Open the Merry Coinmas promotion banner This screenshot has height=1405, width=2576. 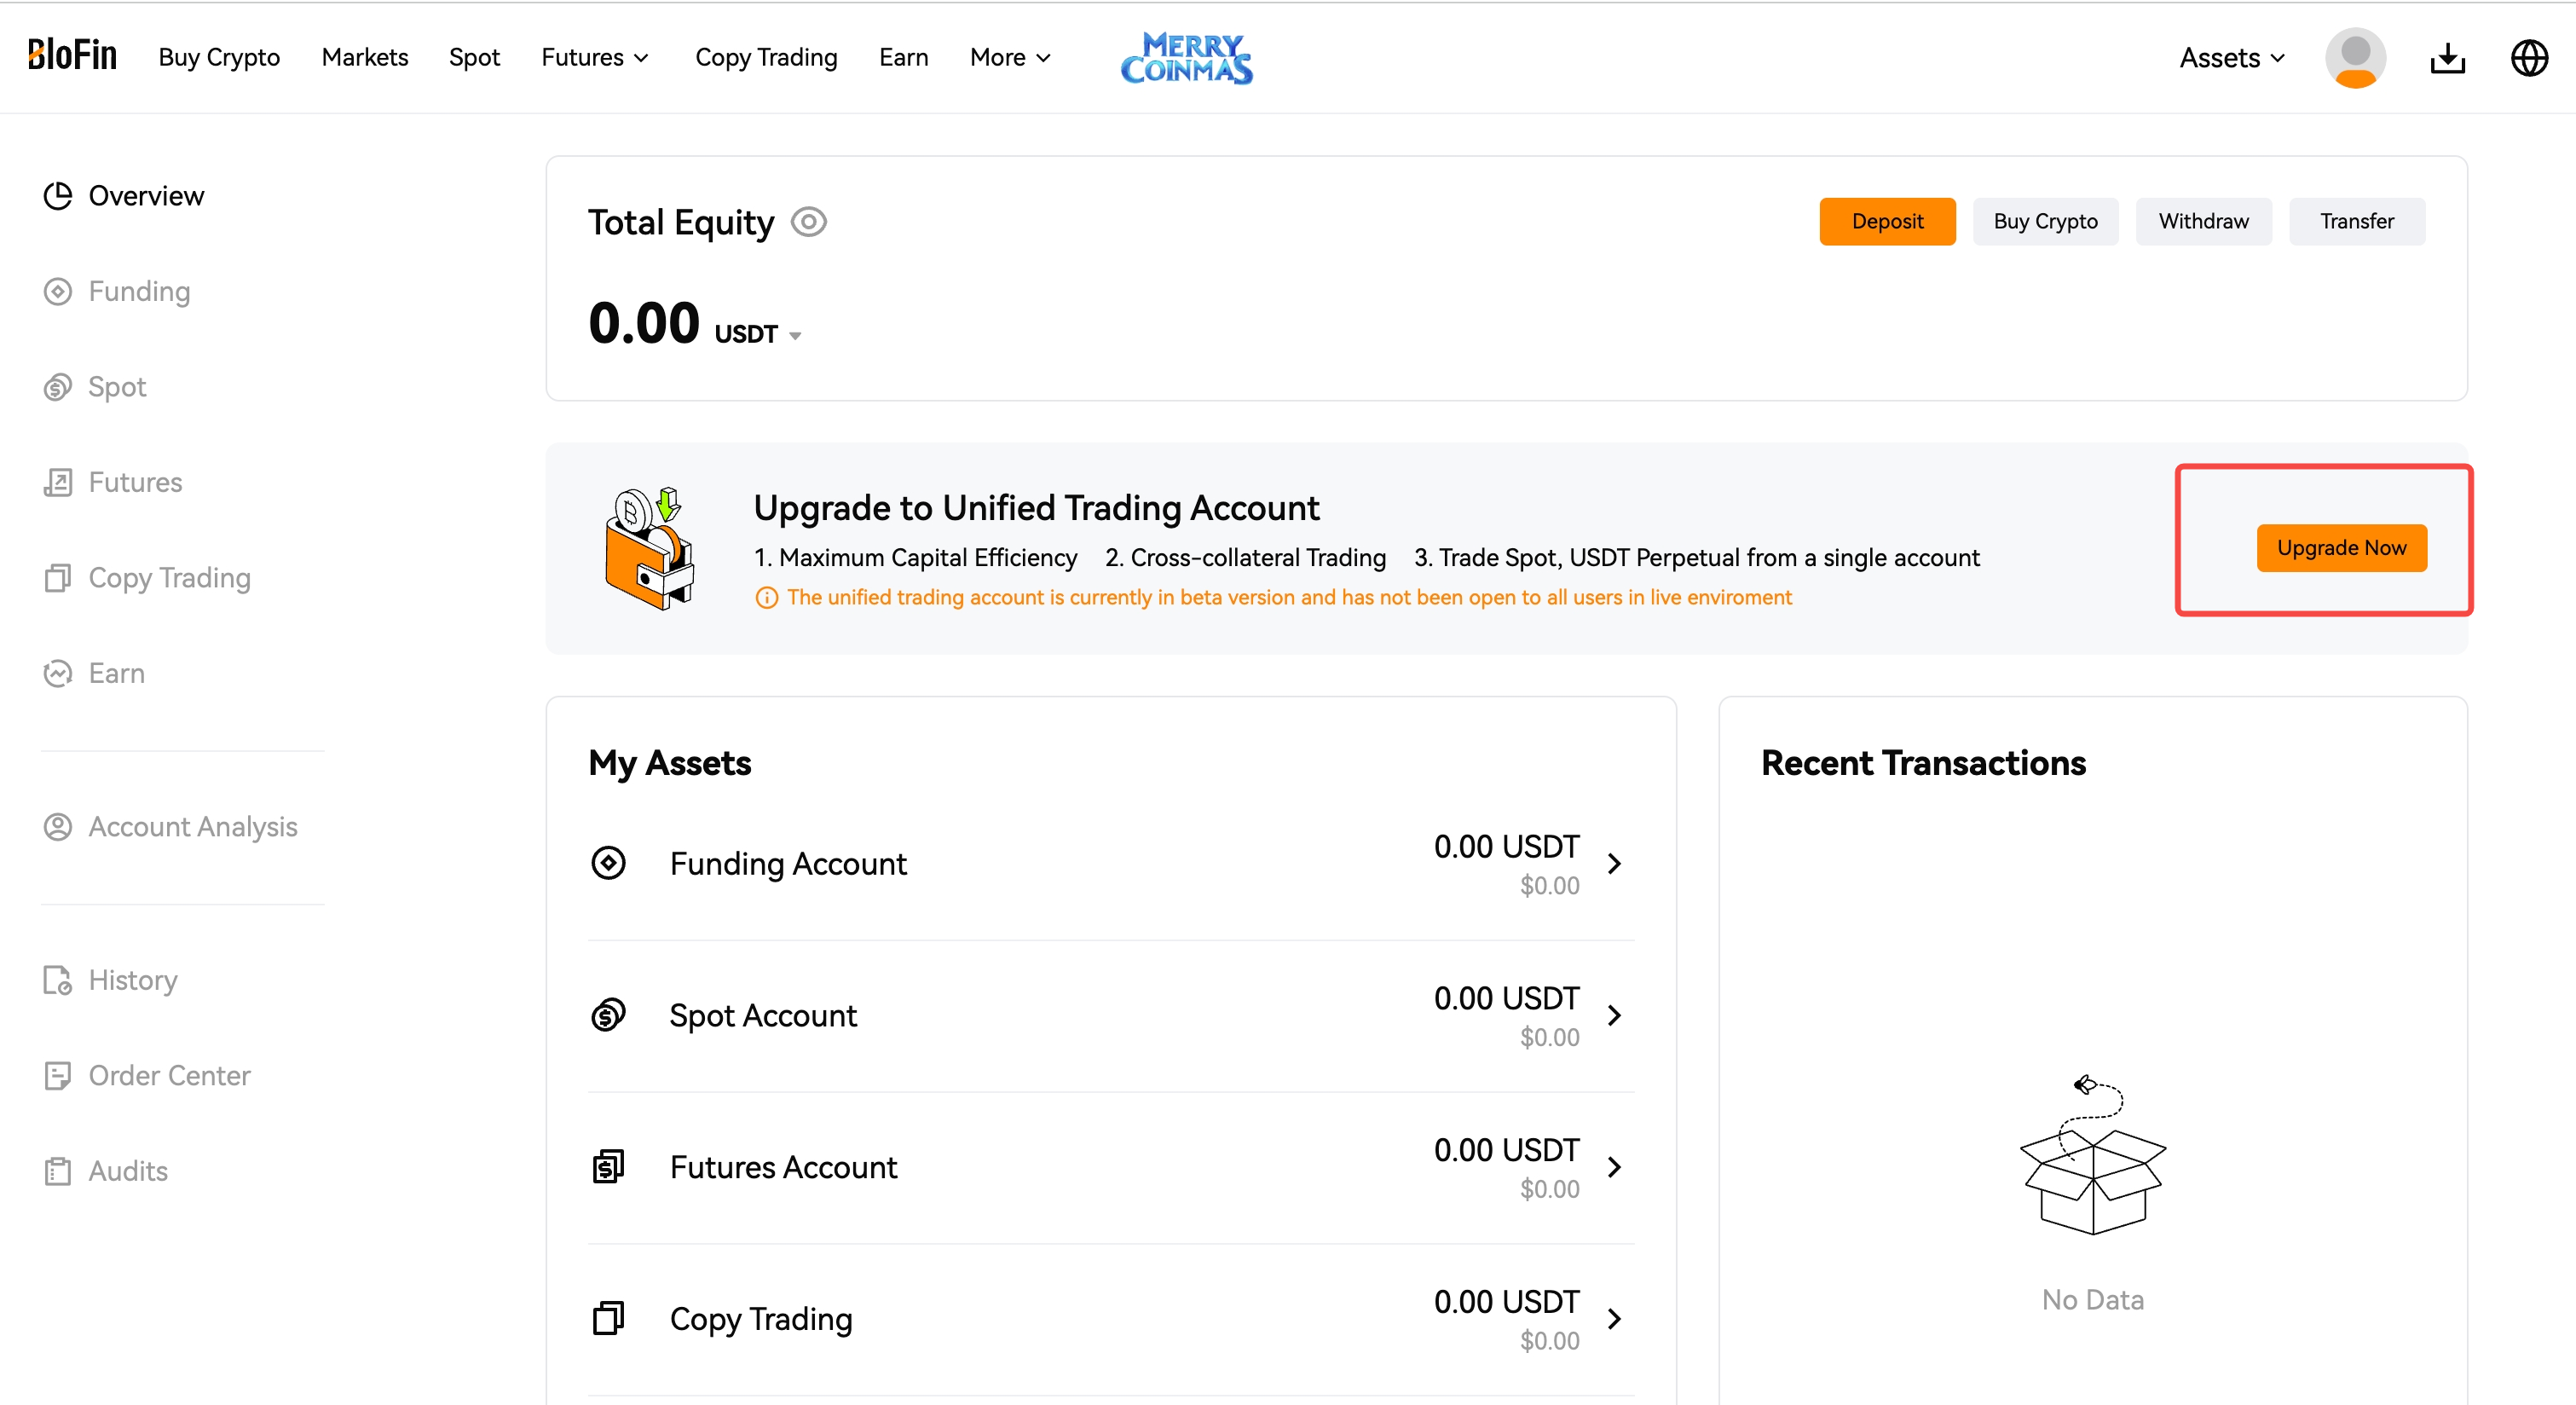pos(1186,58)
